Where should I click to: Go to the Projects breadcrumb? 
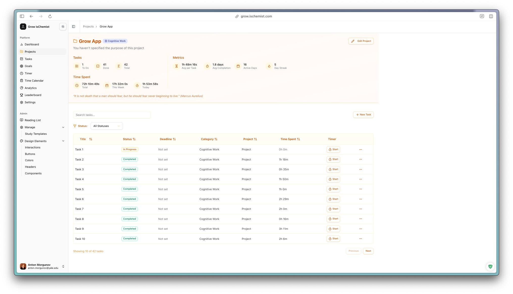tap(88, 26)
